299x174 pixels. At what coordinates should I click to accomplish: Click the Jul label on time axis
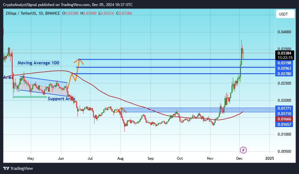tap(90, 158)
